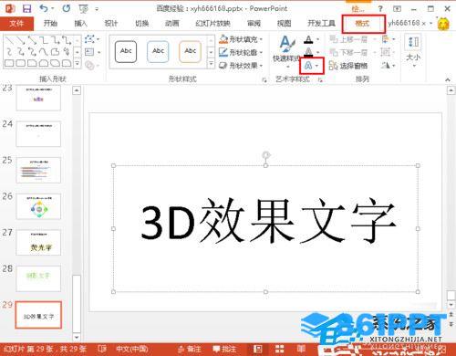Open Shape Effects (形状效果) icon
Viewport: 456px width, 356px height.
[x=223, y=65]
